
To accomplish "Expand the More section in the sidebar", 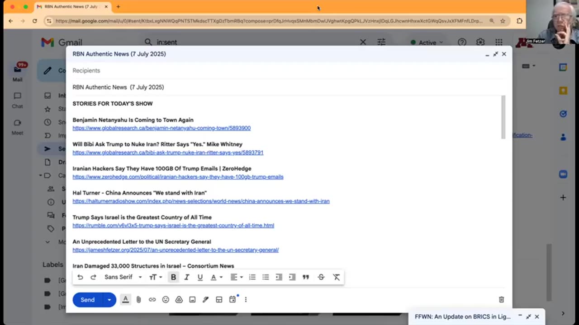I will pyautogui.click(x=47, y=242).
